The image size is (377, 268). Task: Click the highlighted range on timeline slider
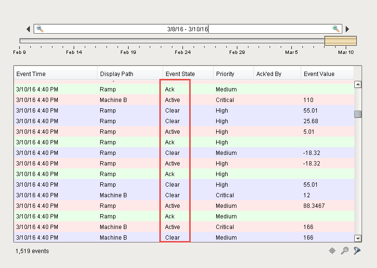[x=340, y=41]
